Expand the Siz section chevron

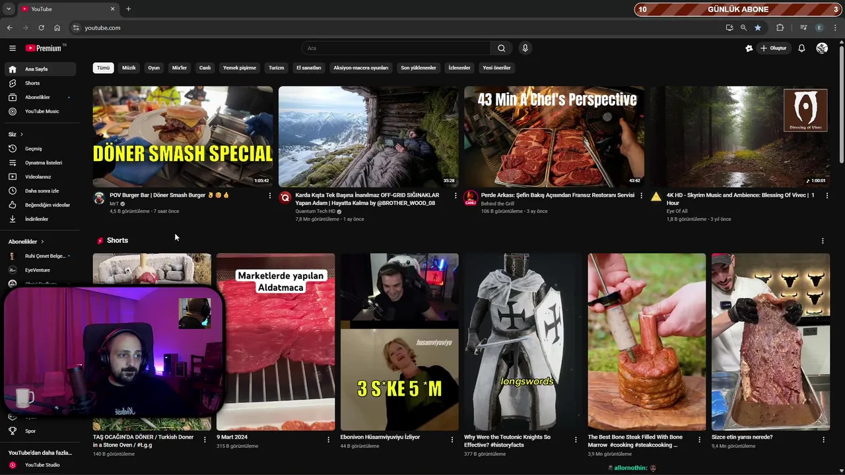point(21,134)
